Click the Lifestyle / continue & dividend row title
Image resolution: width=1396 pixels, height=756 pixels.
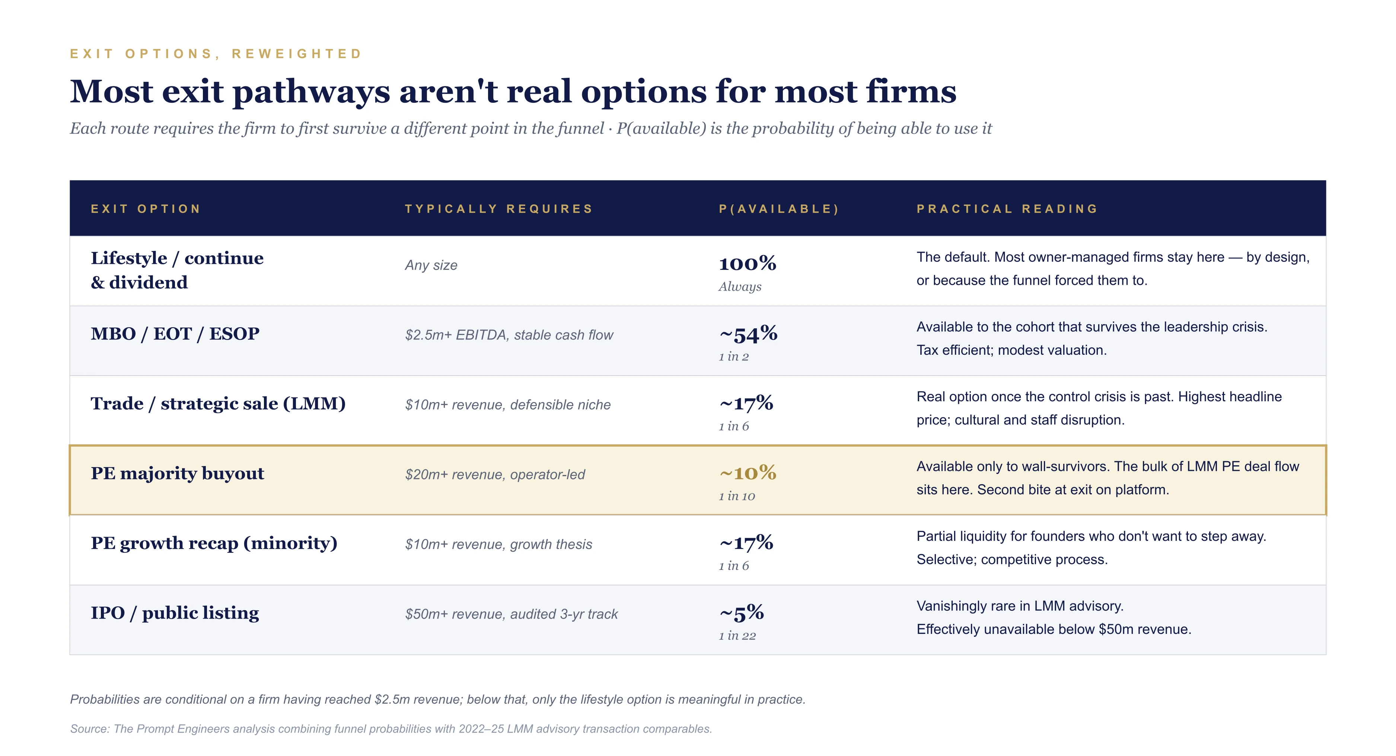pyautogui.click(x=177, y=270)
